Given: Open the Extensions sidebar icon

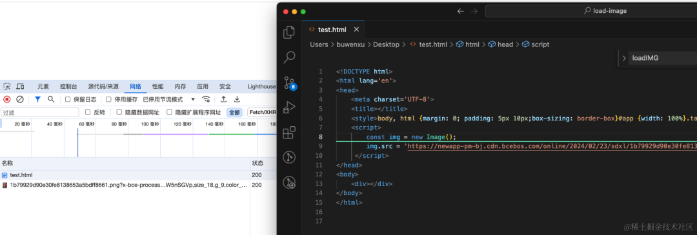Looking at the screenshot, I should click(289, 133).
